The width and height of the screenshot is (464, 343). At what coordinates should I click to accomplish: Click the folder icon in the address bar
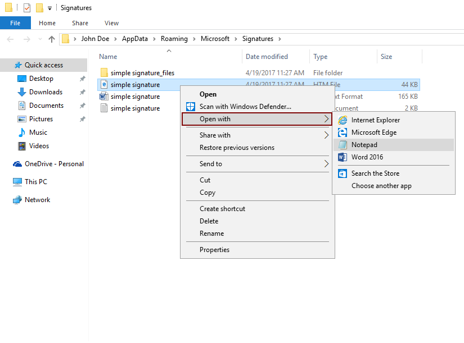click(x=66, y=39)
